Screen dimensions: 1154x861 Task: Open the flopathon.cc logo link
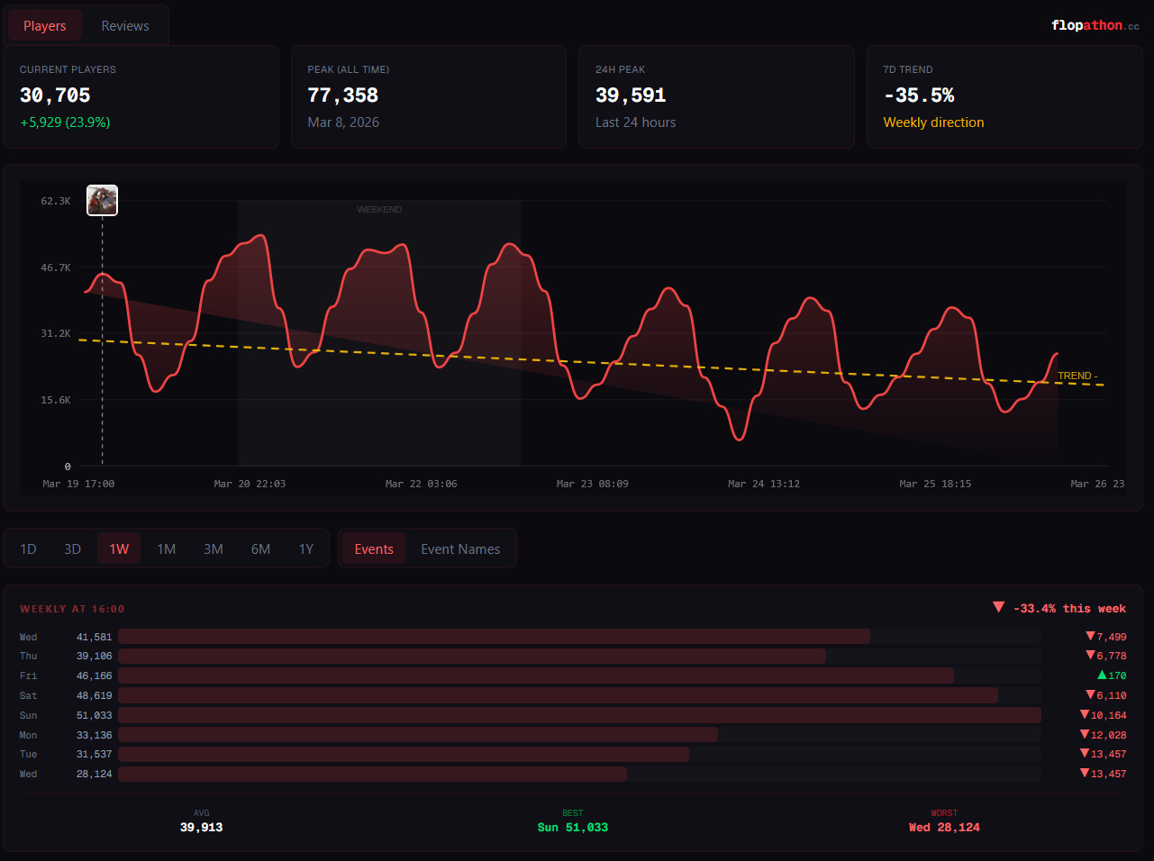1095,25
